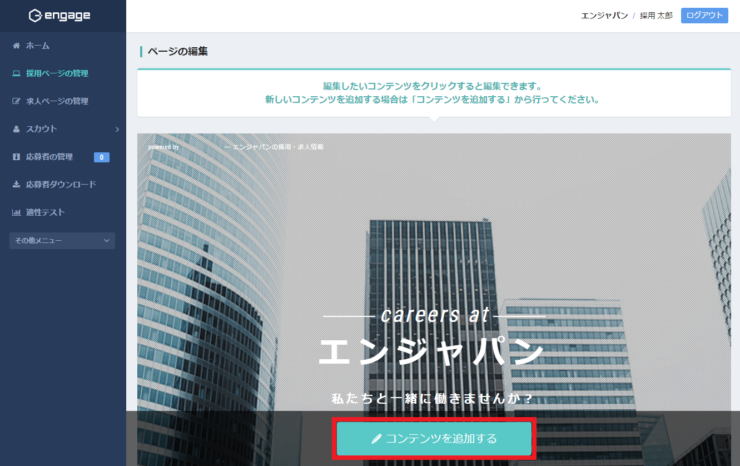Click the home icon beside ホーム
The image size is (740, 466).
pos(16,46)
